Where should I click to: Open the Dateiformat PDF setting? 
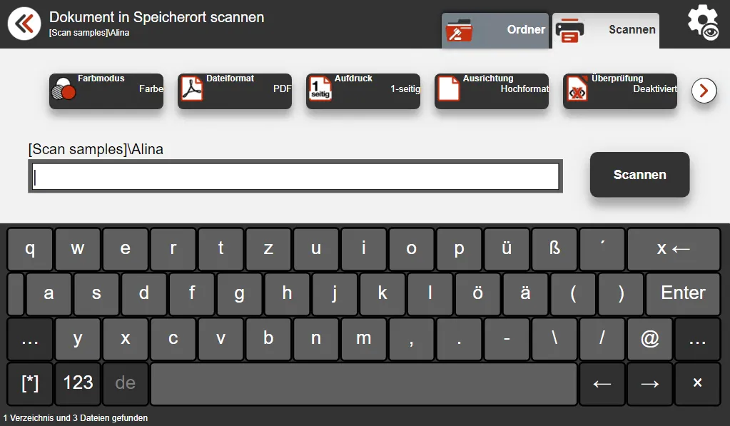click(x=235, y=91)
